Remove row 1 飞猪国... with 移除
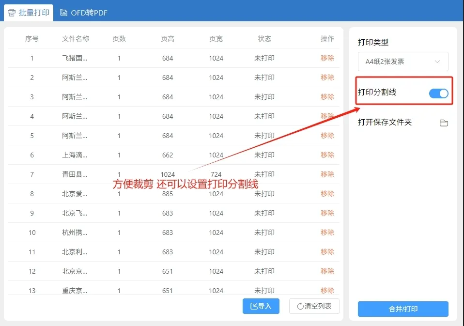 coord(327,58)
